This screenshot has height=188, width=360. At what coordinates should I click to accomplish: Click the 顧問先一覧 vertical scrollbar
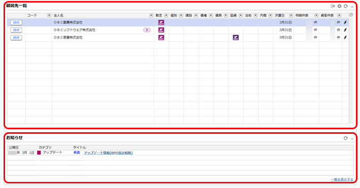click(x=351, y=71)
